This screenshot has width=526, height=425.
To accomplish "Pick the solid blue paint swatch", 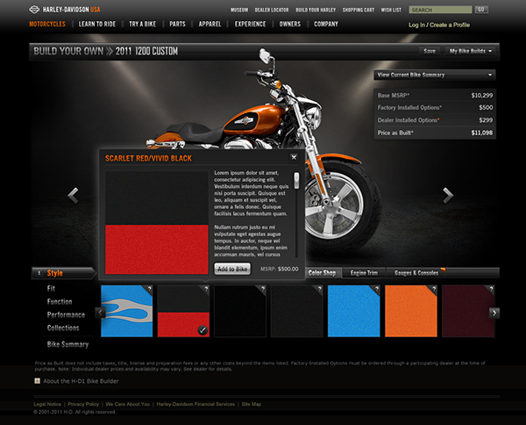I will 353,311.
